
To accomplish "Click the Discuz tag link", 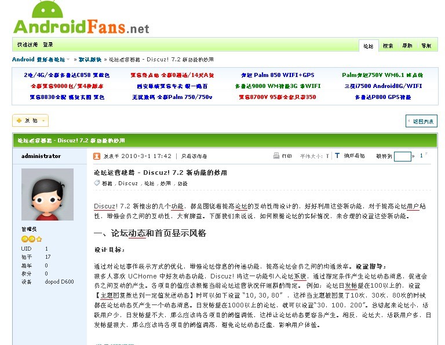I will [128, 183].
